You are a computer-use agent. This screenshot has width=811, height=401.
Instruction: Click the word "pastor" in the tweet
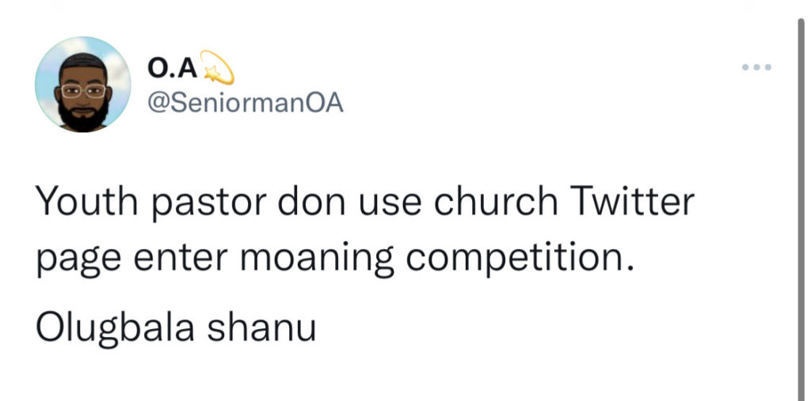click(x=203, y=204)
